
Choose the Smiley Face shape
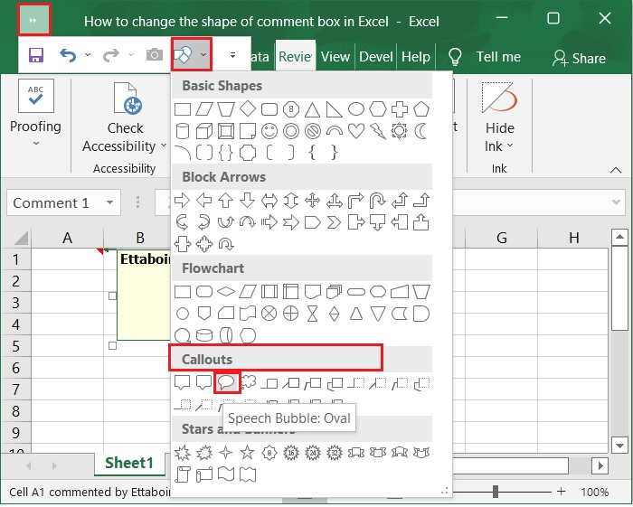click(x=269, y=131)
